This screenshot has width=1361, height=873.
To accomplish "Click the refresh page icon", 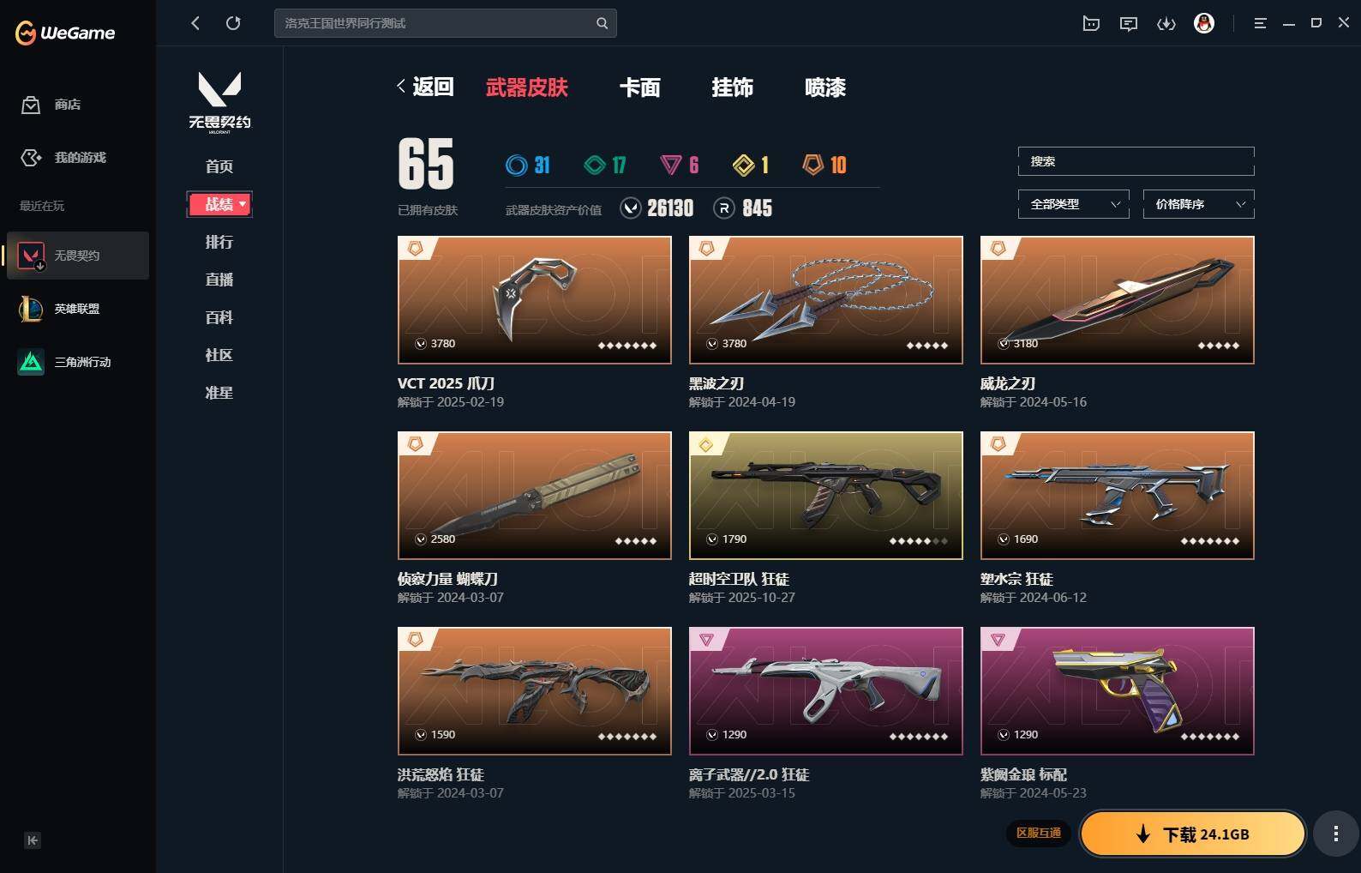I will coord(233,23).
